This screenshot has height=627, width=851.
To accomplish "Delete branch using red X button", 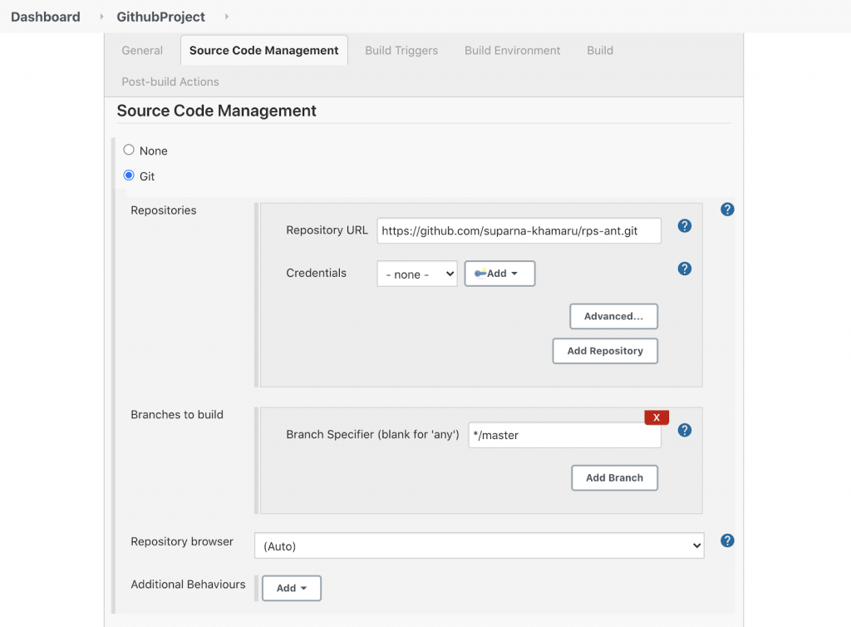I will click(657, 417).
